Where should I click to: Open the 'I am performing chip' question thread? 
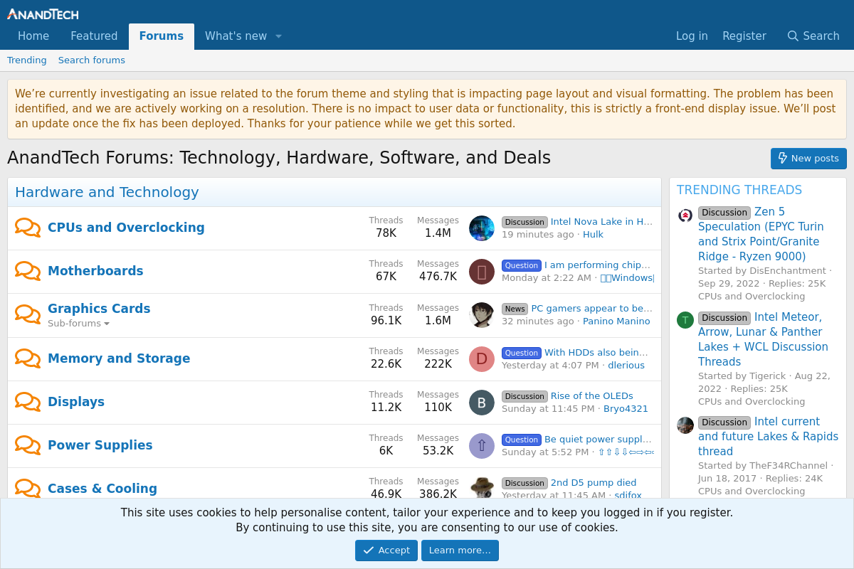tap(598, 265)
